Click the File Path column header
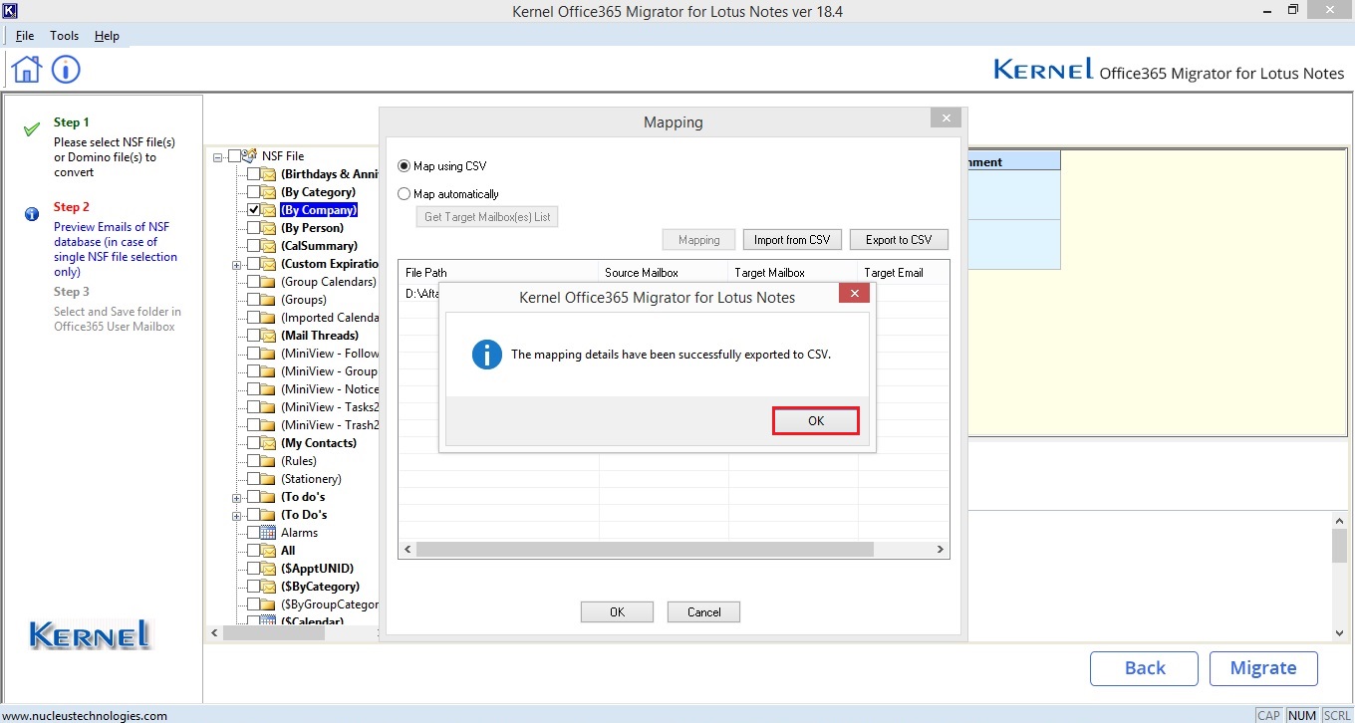Viewport: 1355px width, 723px height. tap(499, 273)
